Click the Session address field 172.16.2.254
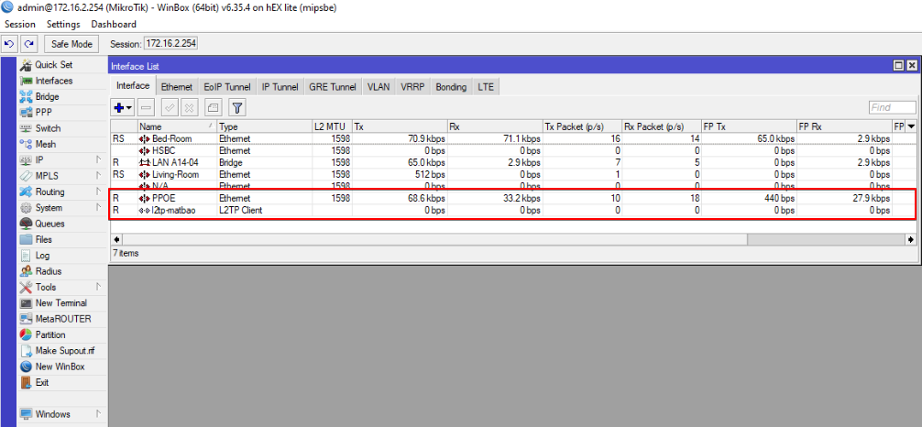 tap(170, 43)
